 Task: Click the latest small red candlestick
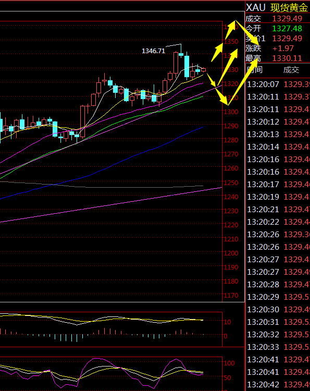[204, 70]
